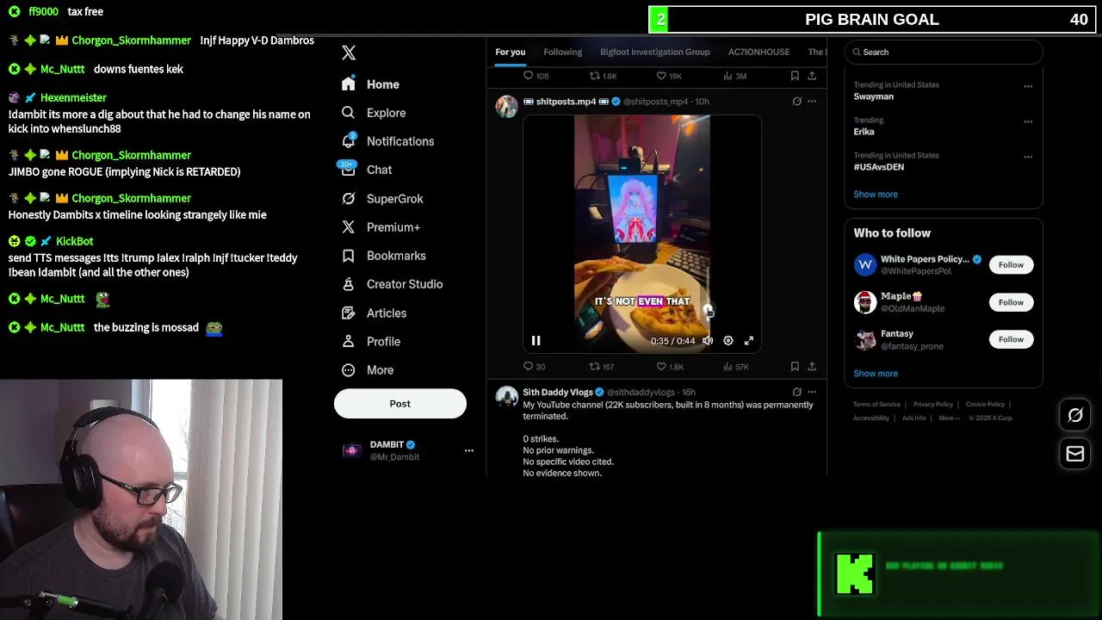Viewport: 1102px width, 620px height.
Task: Open Bigfoot Investigation Group tab
Action: click(655, 52)
